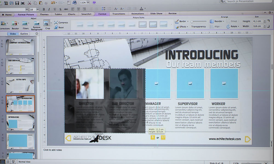Toggle Bold text formatting
This screenshot has width=274, height=164.
click(x=44, y=9)
